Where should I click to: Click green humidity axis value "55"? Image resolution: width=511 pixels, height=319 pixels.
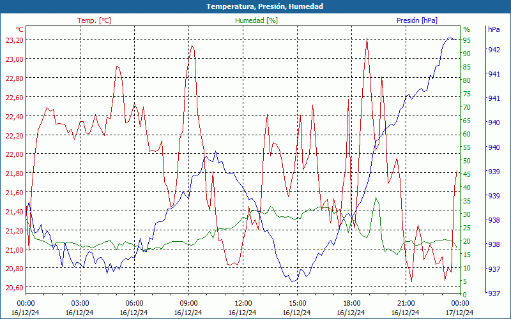tap(467, 147)
